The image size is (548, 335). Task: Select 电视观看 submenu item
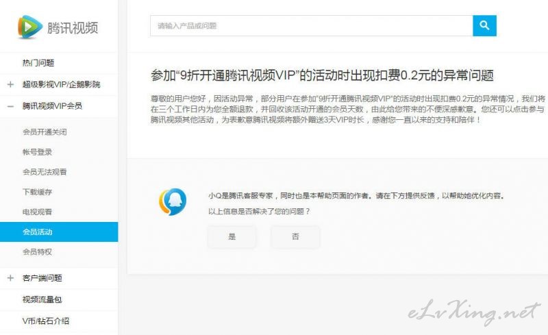(x=38, y=212)
